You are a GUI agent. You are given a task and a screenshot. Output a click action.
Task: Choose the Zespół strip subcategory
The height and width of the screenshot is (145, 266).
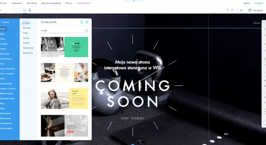(x=26, y=43)
